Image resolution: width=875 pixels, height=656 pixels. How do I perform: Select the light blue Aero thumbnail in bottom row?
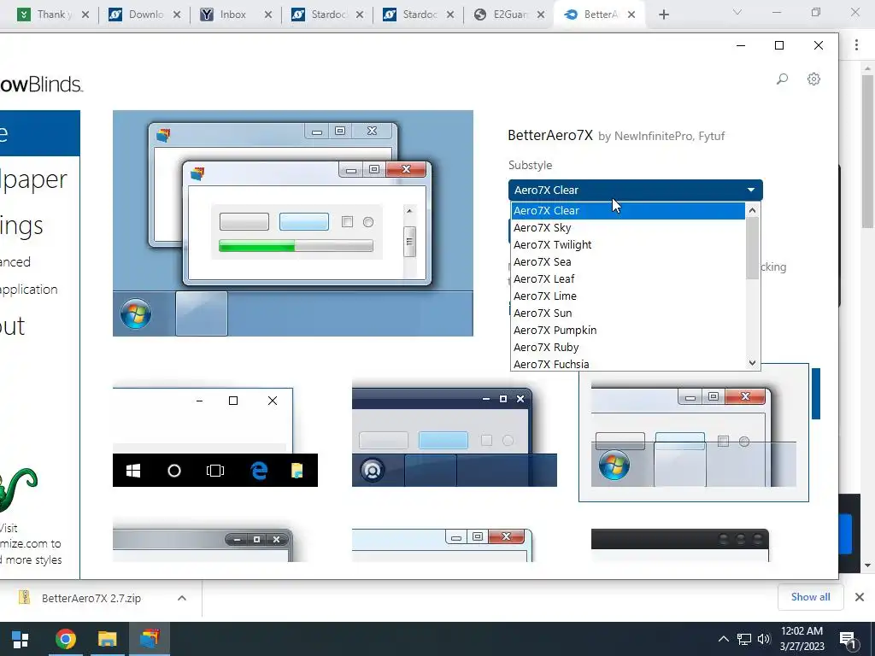[442, 545]
